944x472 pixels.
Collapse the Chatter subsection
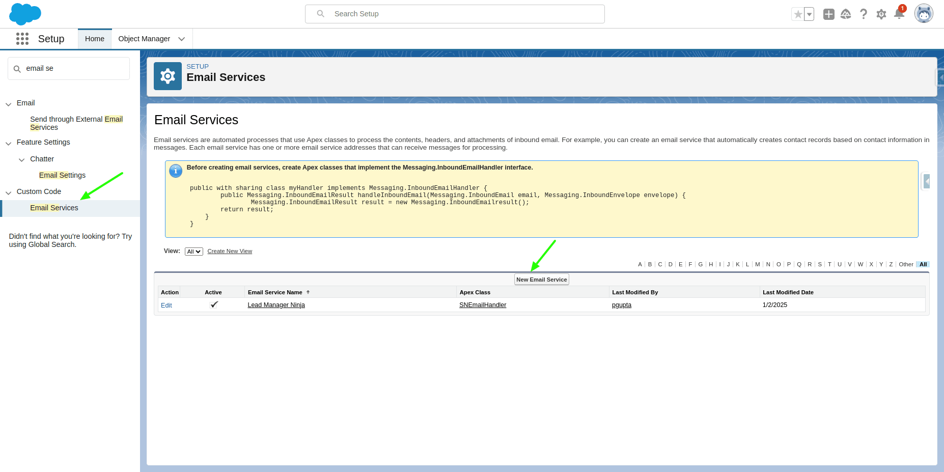coord(21,160)
